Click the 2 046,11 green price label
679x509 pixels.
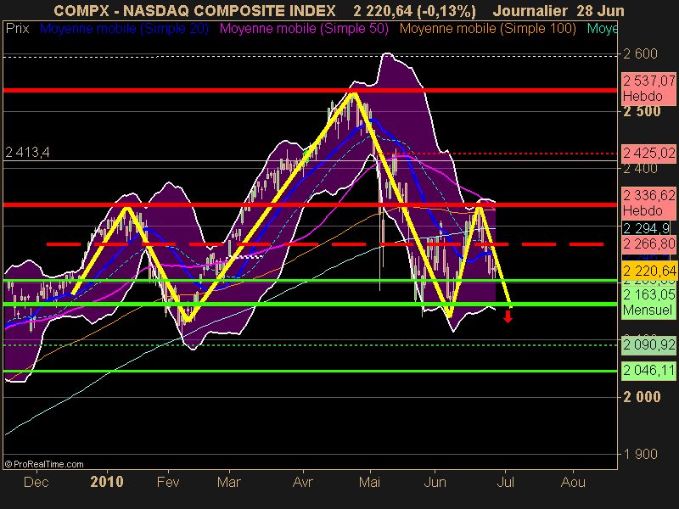point(648,371)
